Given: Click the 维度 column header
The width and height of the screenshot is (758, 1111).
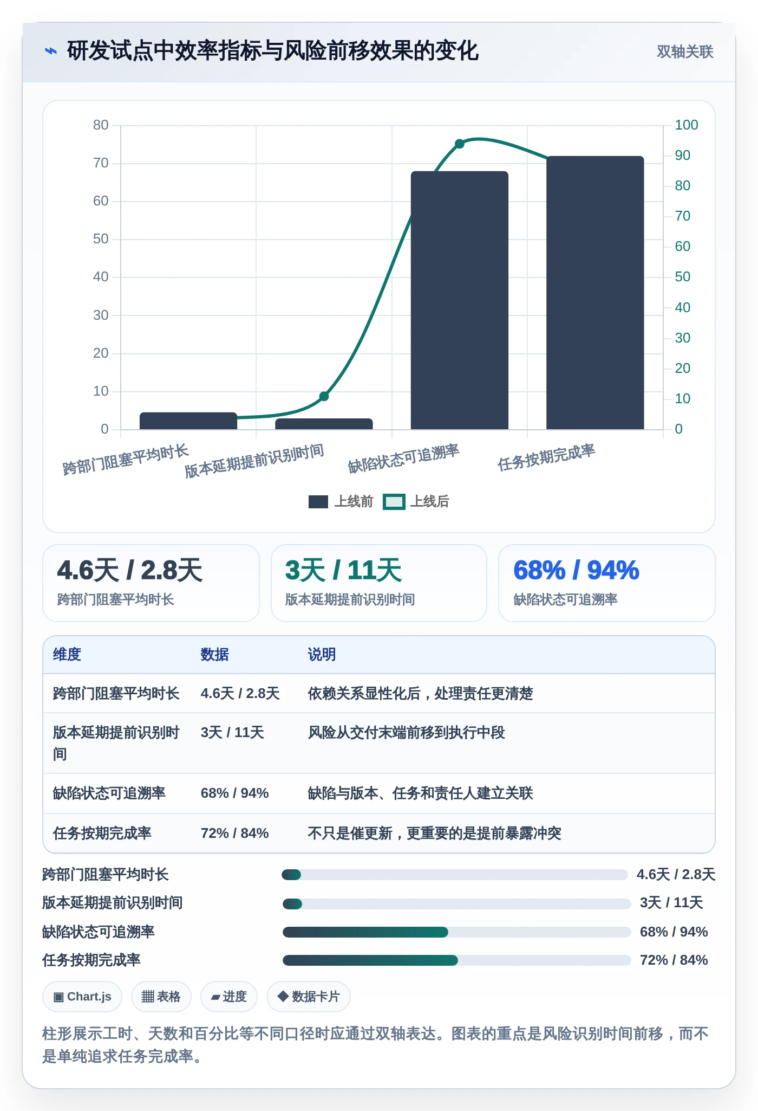Looking at the screenshot, I should coord(67,655).
